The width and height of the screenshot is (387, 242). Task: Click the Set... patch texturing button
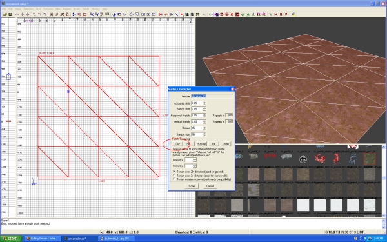click(189, 144)
